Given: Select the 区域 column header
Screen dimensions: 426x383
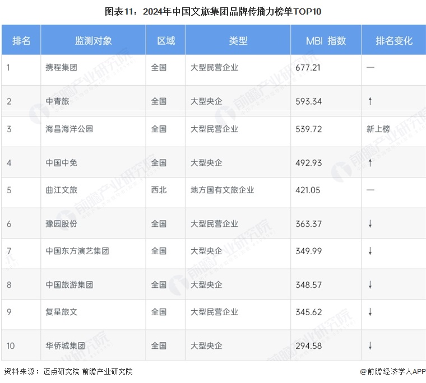Looking at the screenshot, I should coord(166,41).
